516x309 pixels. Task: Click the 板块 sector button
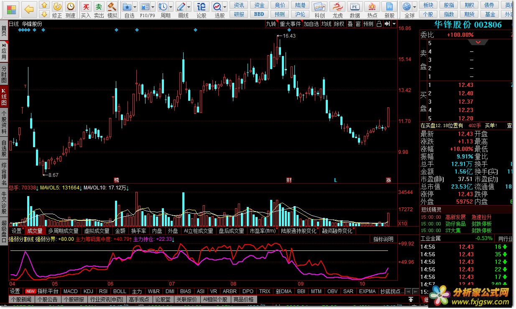[x=428, y=5]
